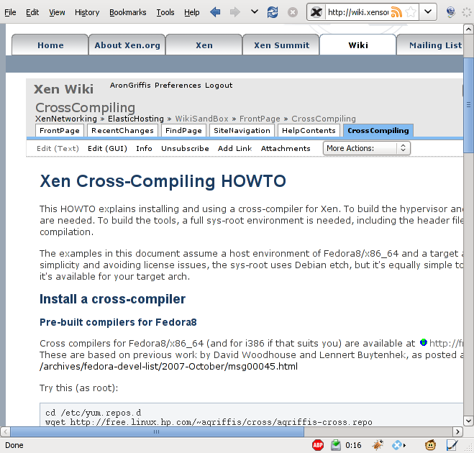The image size is (474, 453).
Task: Click the notepad pencil status icon
Action: pos(452,445)
